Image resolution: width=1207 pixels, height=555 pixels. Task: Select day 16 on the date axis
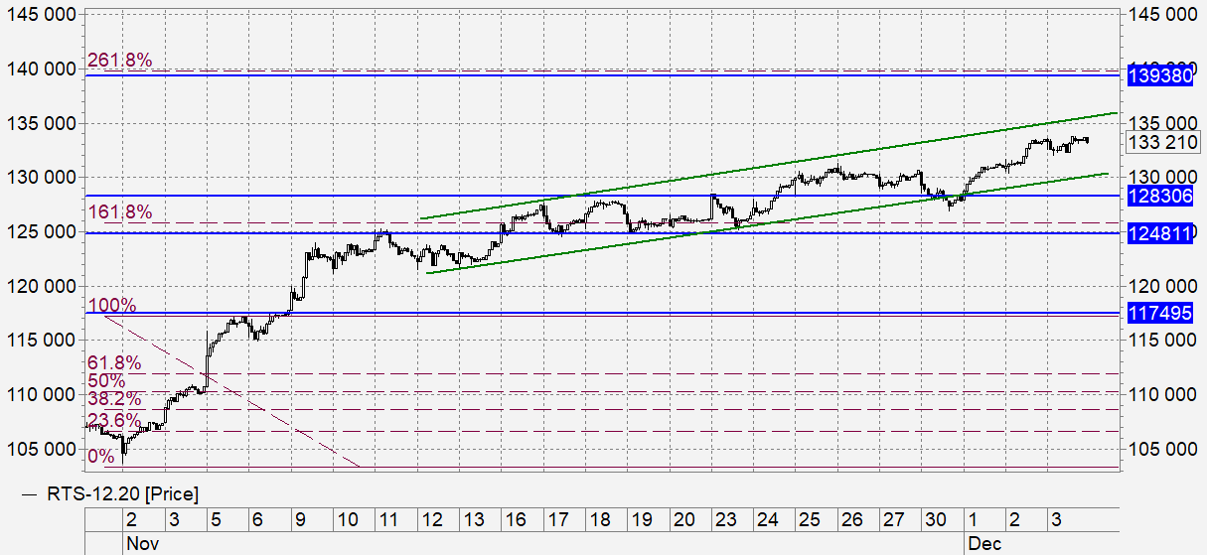point(514,520)
